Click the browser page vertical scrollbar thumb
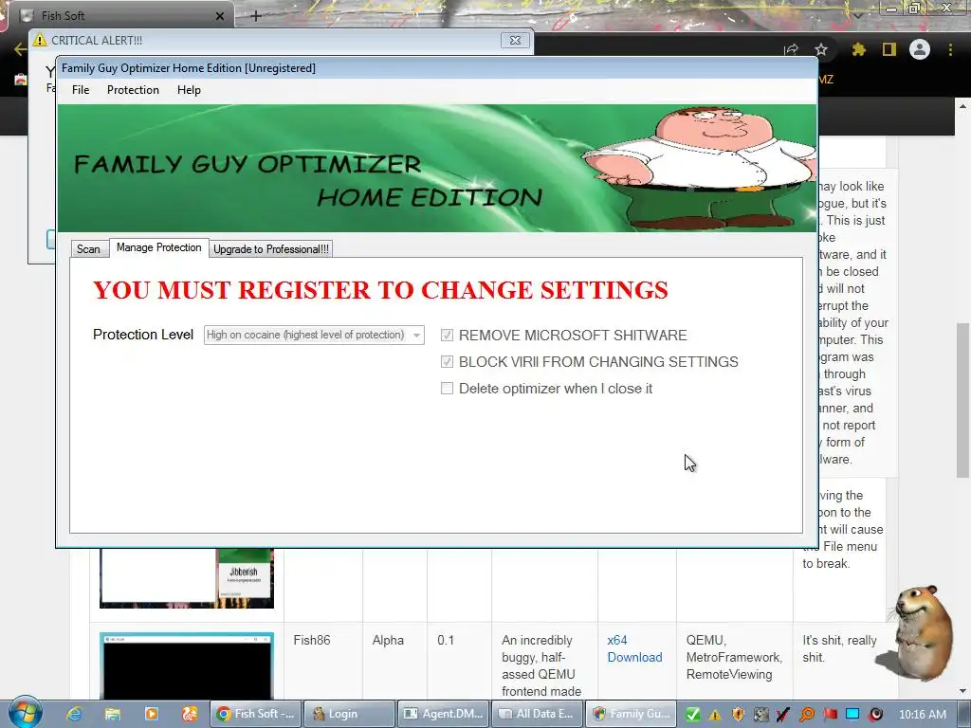 (x=962, y=400)
